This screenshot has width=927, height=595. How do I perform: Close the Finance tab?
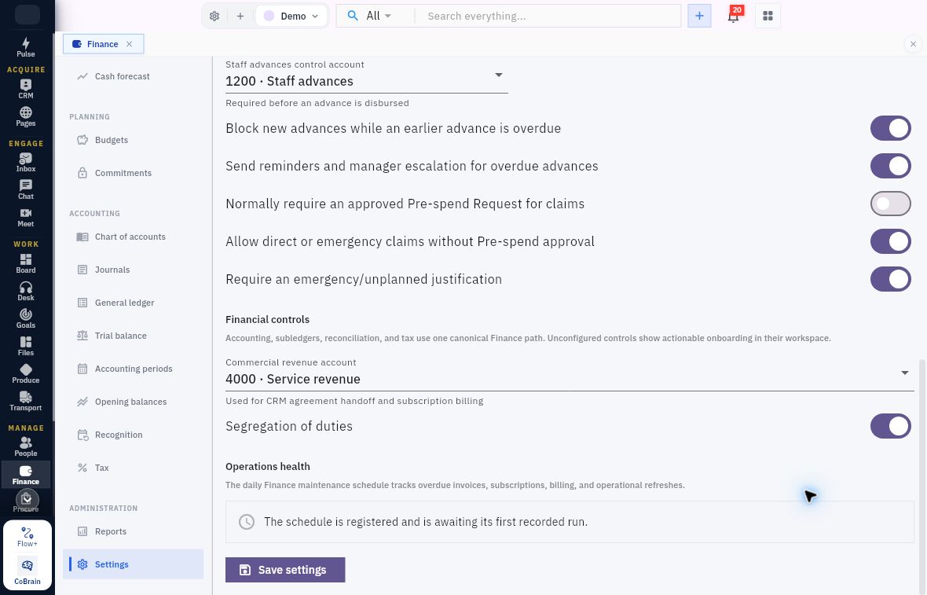click(130, 44)
